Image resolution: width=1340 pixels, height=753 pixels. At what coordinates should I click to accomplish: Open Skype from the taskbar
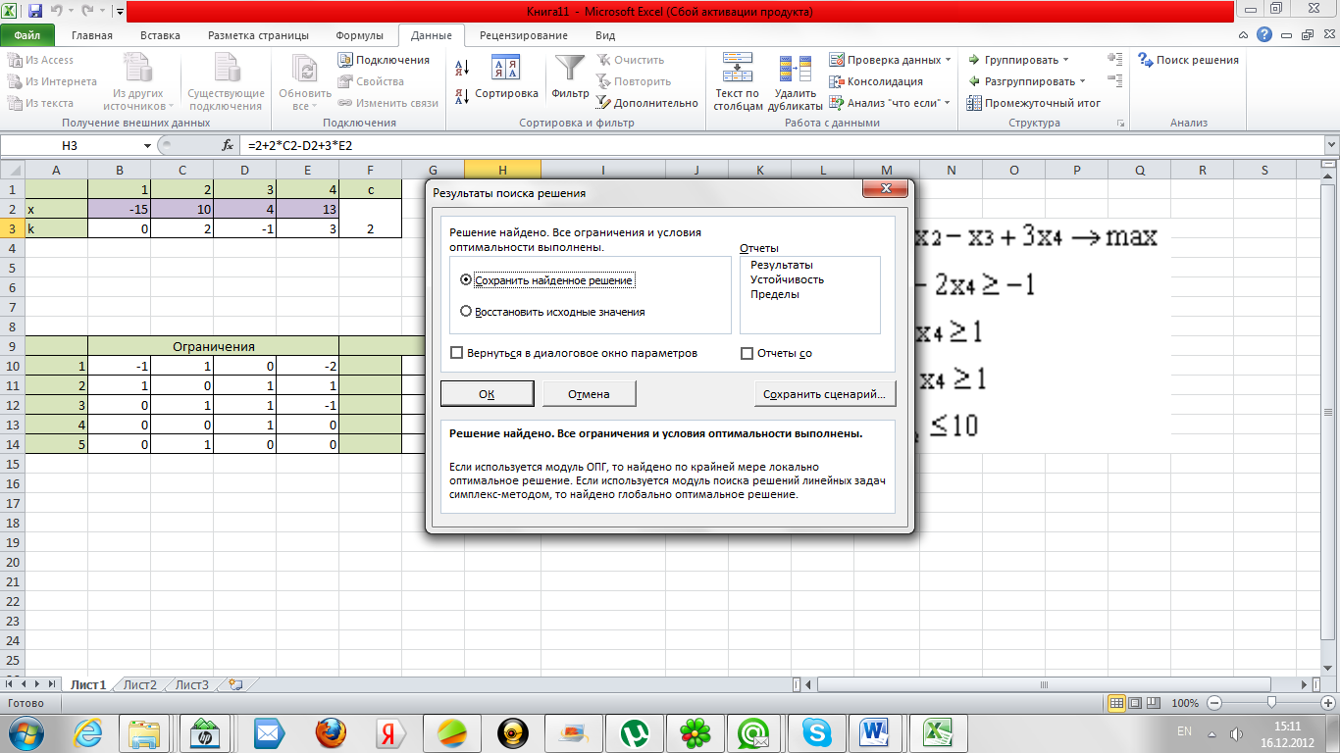pos(816,732)
